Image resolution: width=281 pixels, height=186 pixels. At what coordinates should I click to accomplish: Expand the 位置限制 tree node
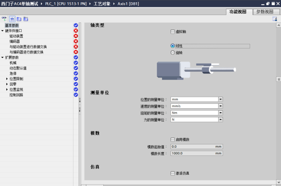[7, 79]
